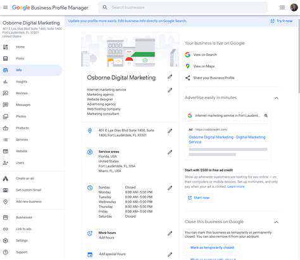Collapse Close this business on Google section
The width and height of the screenshot is (300, 260).
tap(277, 222)
